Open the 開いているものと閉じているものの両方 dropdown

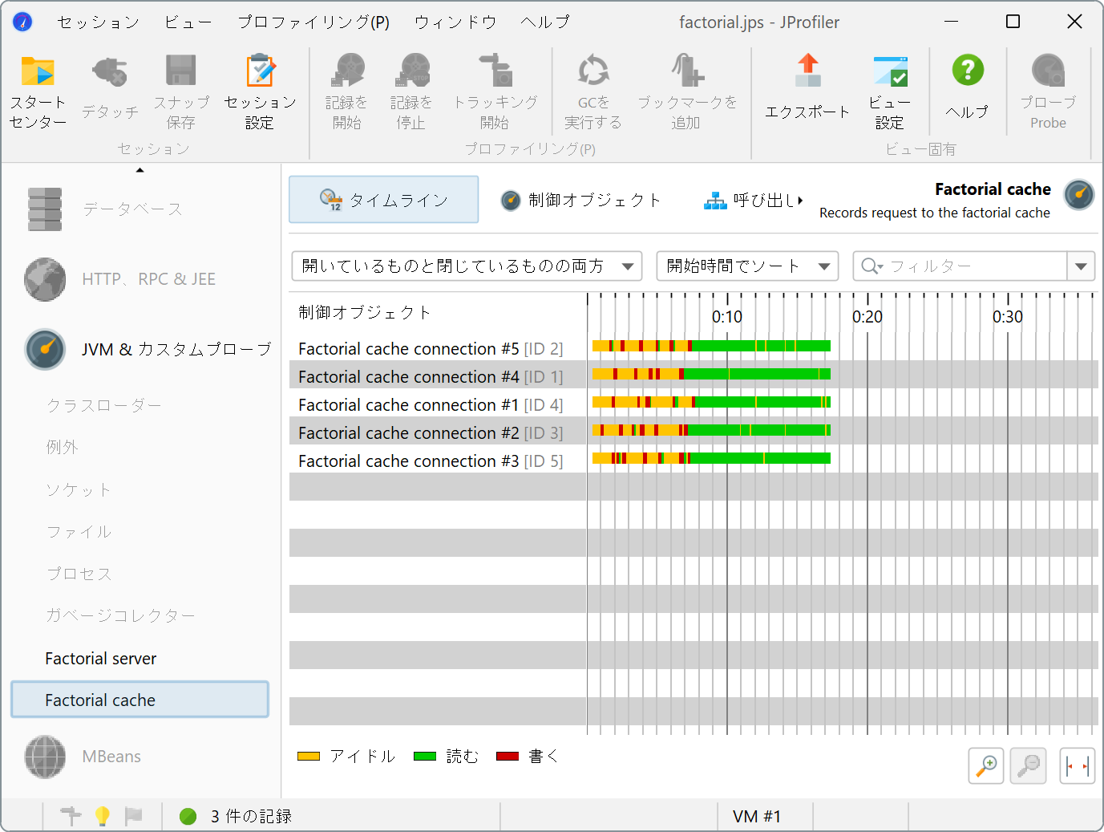(x=467, y=266)
